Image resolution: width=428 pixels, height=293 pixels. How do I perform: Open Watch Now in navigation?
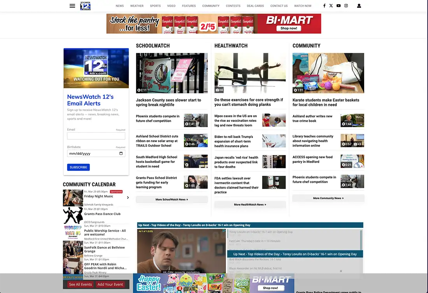pos(303,6)
